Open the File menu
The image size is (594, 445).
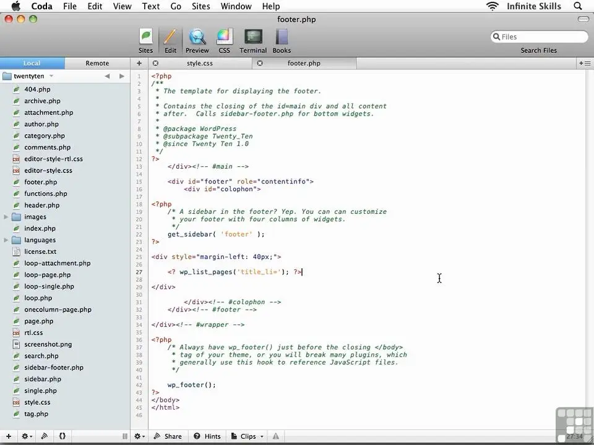pos(70,6)
